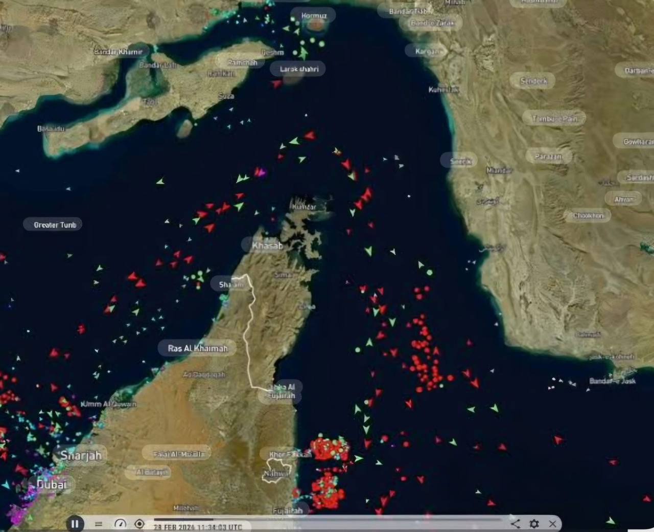Viewport: 654px width, 532px height.
Task: Click the playback date and time readout
Action: coord(198,526)
